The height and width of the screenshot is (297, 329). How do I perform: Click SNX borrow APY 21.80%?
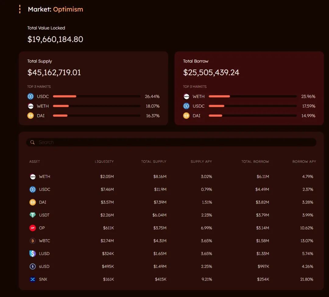click(x=306, y=279)
